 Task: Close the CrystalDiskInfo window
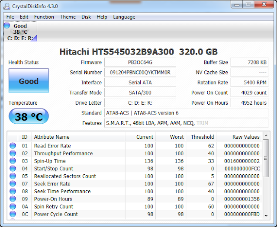click(x=264, y=4)
